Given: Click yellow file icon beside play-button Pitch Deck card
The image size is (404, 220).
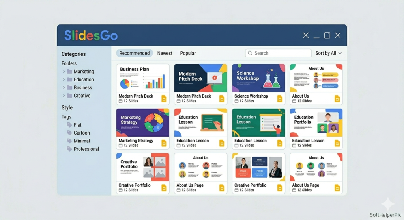Looking at the screenshot, I should 222,98.
